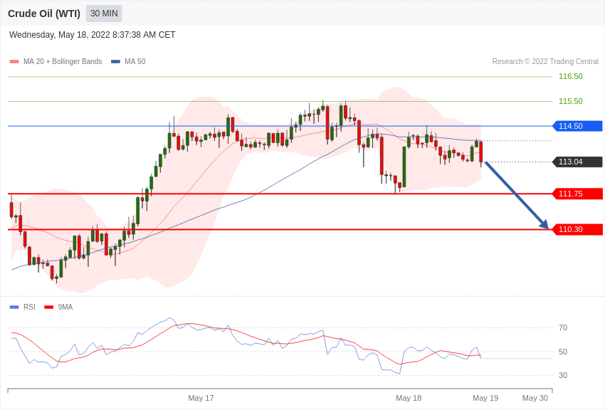The image size is (605, 410).
Task: Click the May 18 date axis label
Action: coord(409,398)
